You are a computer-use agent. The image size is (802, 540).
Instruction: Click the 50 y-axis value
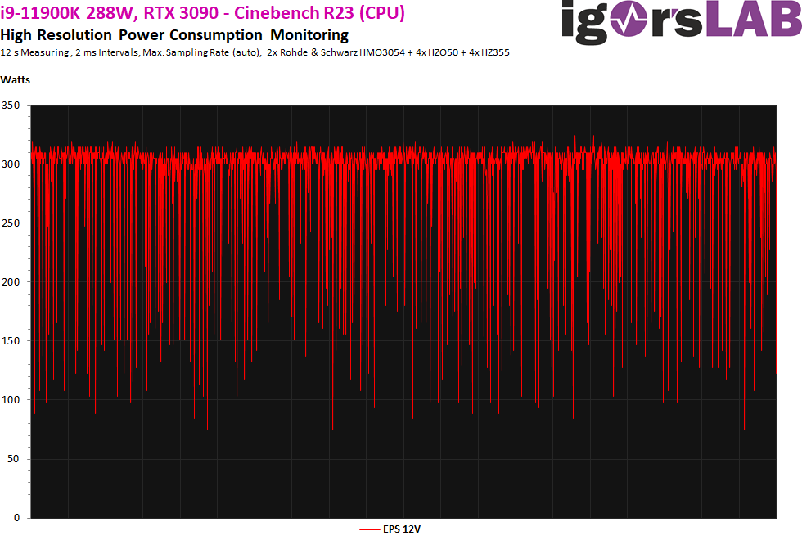(x=13, y=459)
